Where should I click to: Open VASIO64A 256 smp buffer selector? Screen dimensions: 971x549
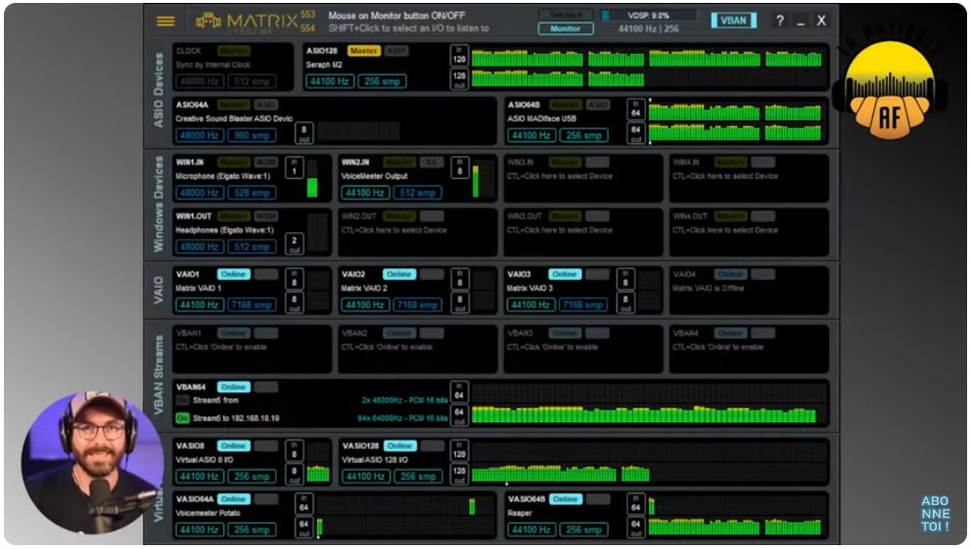252,529
